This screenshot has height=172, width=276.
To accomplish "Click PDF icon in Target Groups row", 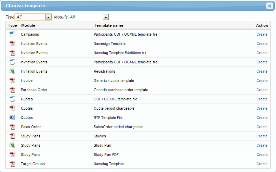I will click(x=12, y=164).
